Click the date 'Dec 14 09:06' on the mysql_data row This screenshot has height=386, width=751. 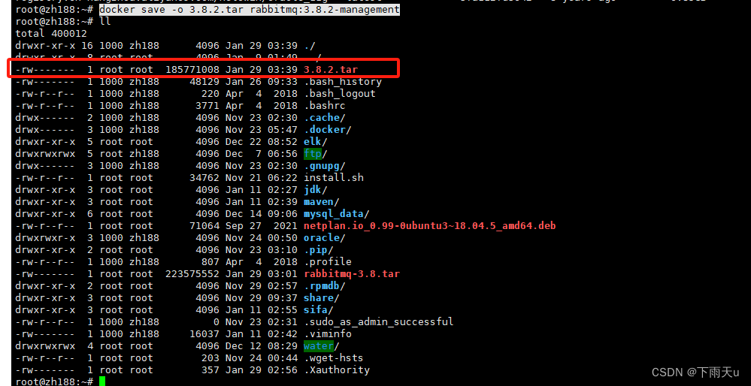[x=262, y=214]
